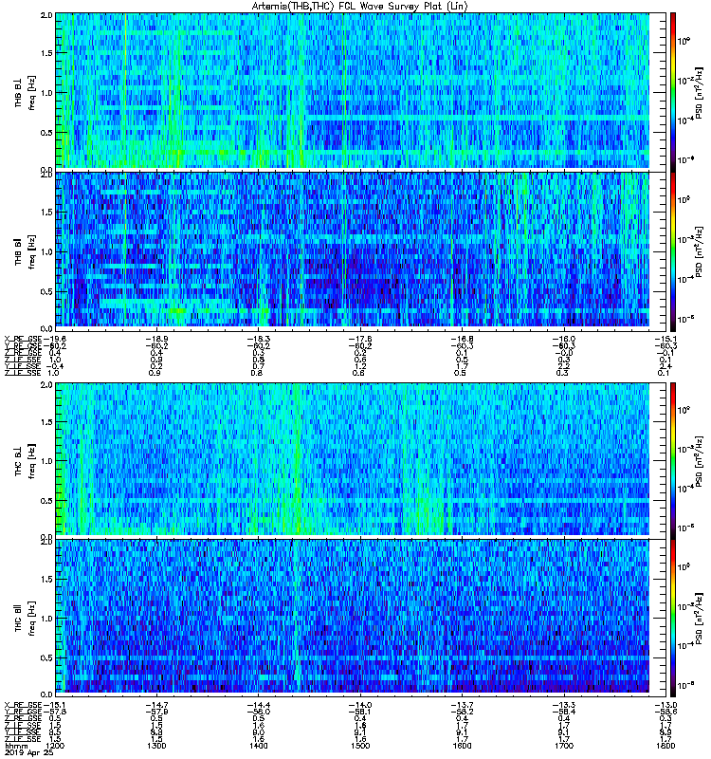Click the "1600" time label
Image resolution: width=711 pixels, height=759 pixels.
(x=462, y=746)
